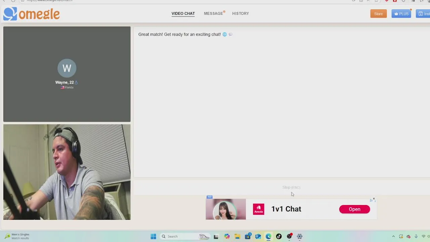This screenshot has width=430, height=242.
Task: Click the name text "Wayne, 22"
Action: (x=64, y=82)
